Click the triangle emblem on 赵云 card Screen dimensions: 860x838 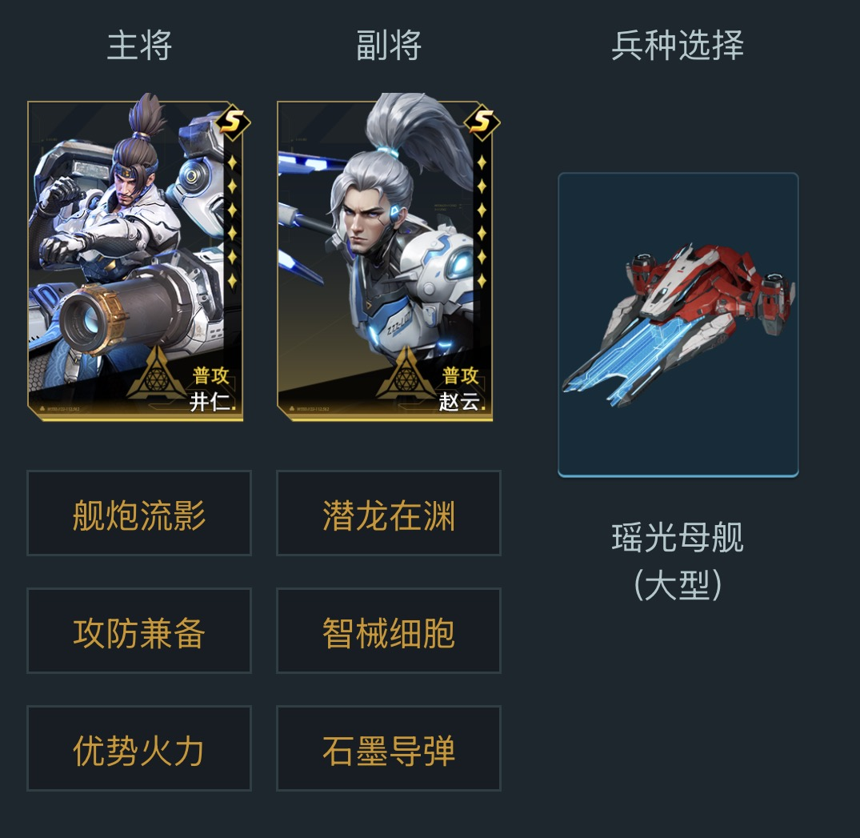pyautogui.click(x=406, y=373)
